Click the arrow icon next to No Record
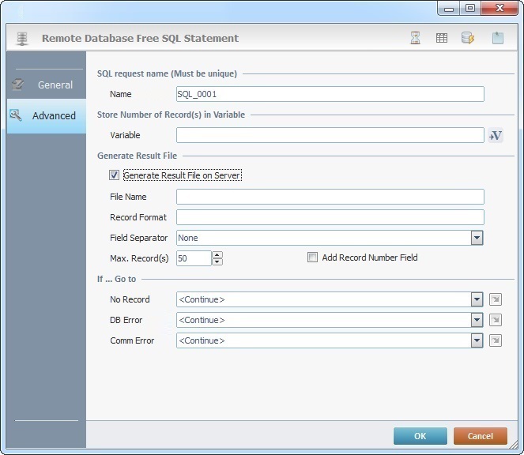This screenshot has height=455, width=524. [496, 299]
